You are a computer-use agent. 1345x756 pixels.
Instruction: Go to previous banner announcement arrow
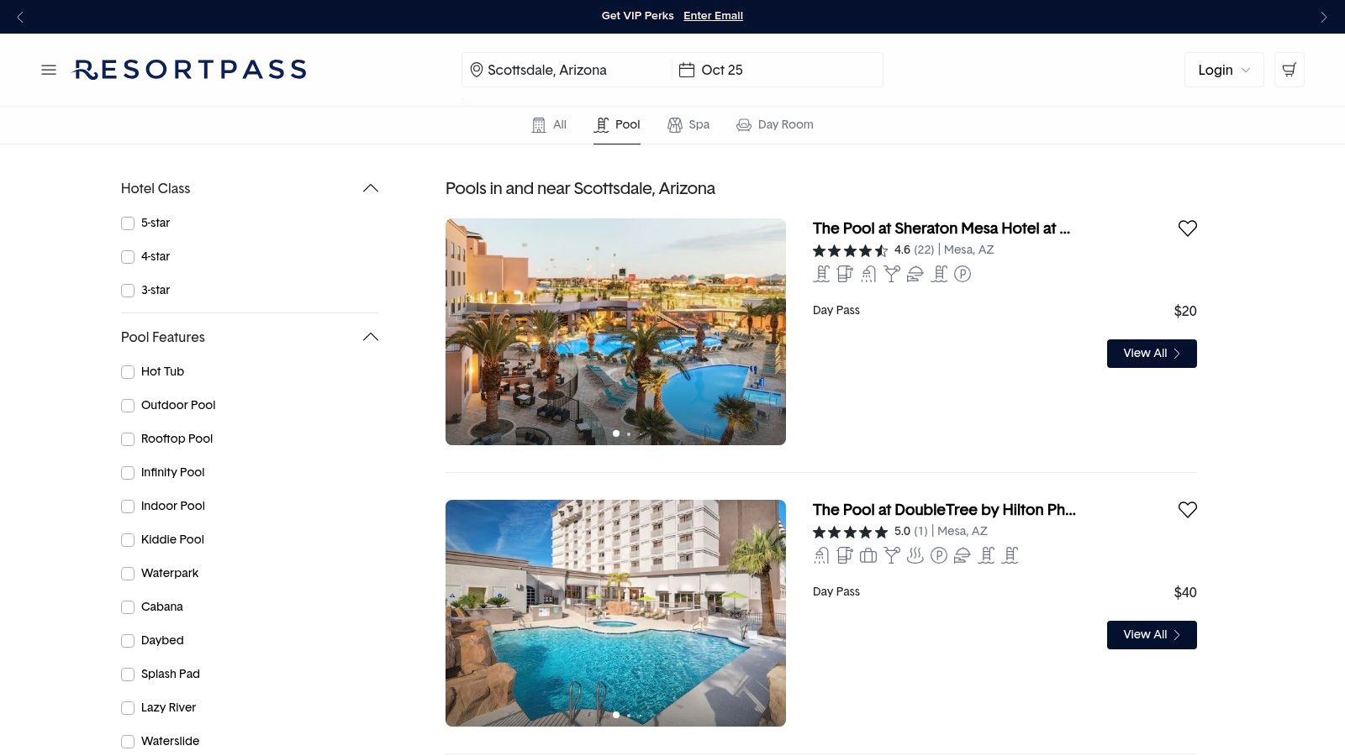pyautogui.click(x=21, y=17)
